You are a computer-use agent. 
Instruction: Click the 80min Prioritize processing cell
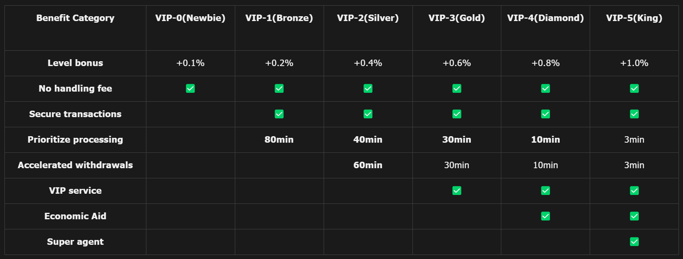pos(279,139)
